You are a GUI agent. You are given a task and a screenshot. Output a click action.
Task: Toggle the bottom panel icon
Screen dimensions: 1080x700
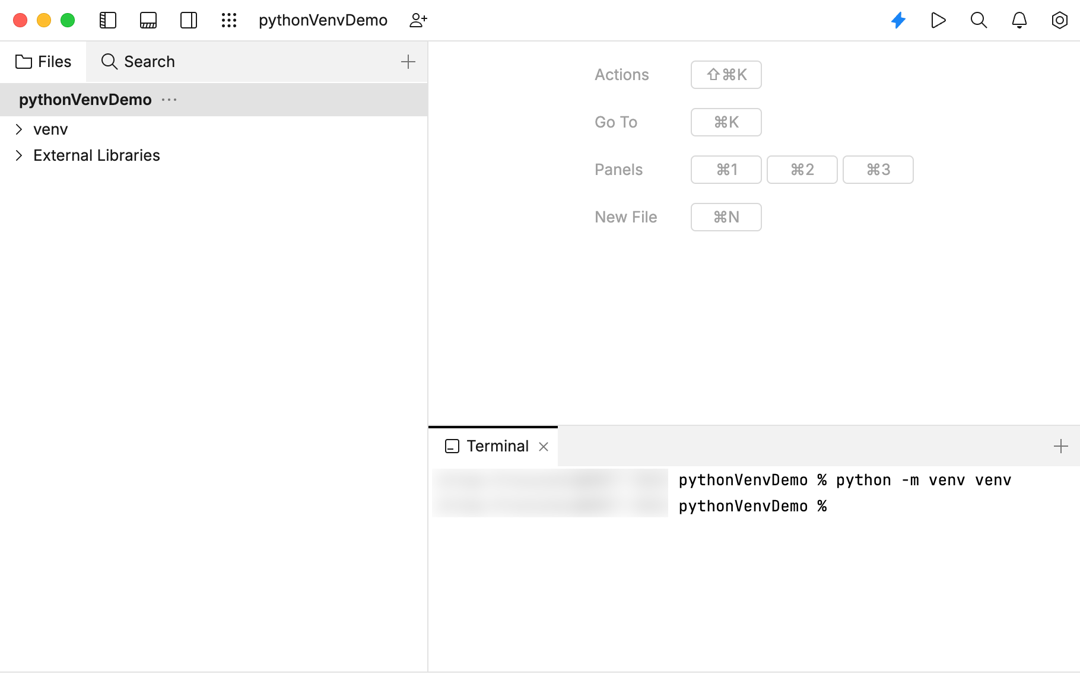click(x=148, y=20)
